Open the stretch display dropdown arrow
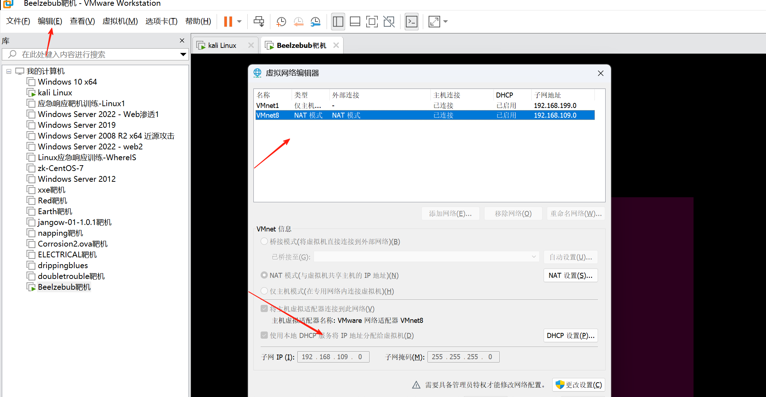This screenshot has height=397, width=766. (446, 21)
